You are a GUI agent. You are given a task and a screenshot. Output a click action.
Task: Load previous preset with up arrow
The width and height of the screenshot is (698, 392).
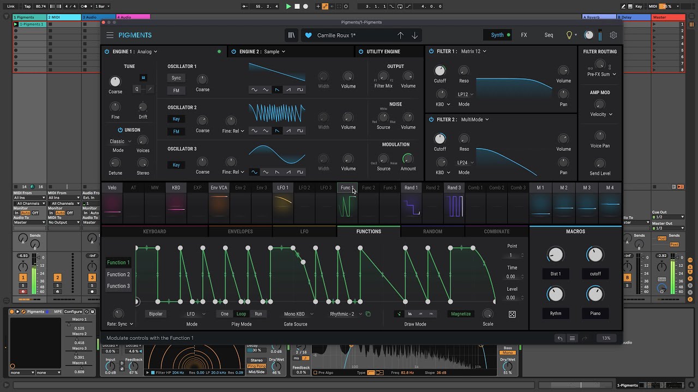400,35
